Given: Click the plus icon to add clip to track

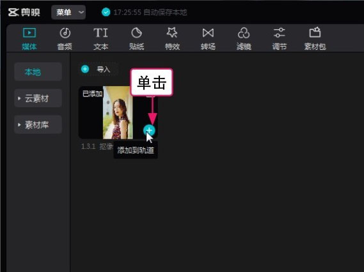Looking at the screenshot, I should click(x=149, y=130).
